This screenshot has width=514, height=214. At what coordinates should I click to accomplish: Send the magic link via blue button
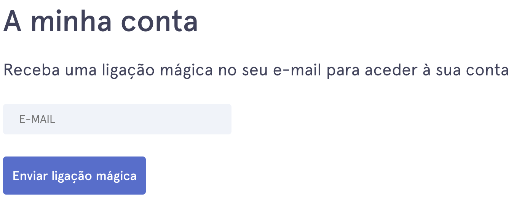click(74, 176)
